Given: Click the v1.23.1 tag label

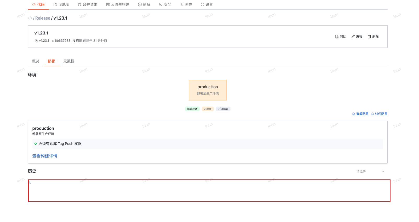Looking at the screenshot, I should pos(42,41).
